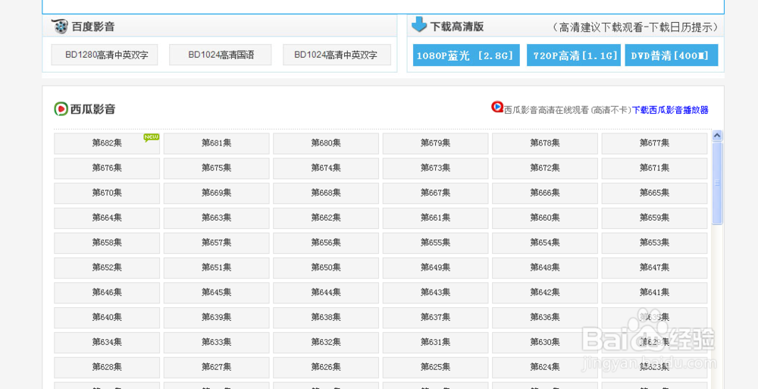Click the Xigua Yingyin green logo icon
This screenshot has height=389, width=758.
61,109
